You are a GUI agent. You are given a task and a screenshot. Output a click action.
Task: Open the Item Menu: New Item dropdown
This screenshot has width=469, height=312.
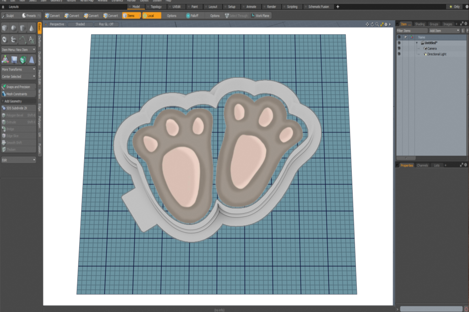[x=18, y=49]
